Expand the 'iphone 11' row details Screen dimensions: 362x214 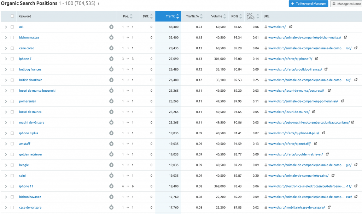(6, 187)
